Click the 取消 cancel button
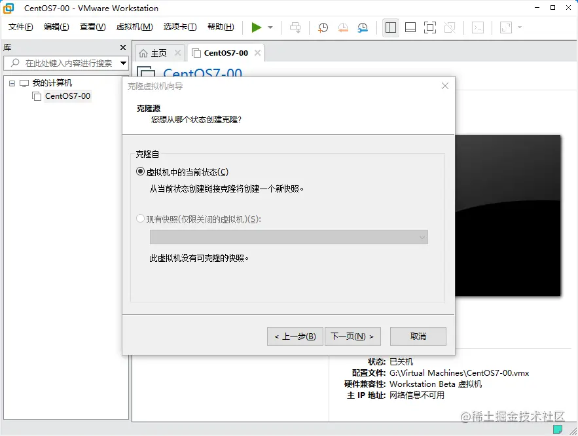 click(418, 336)
